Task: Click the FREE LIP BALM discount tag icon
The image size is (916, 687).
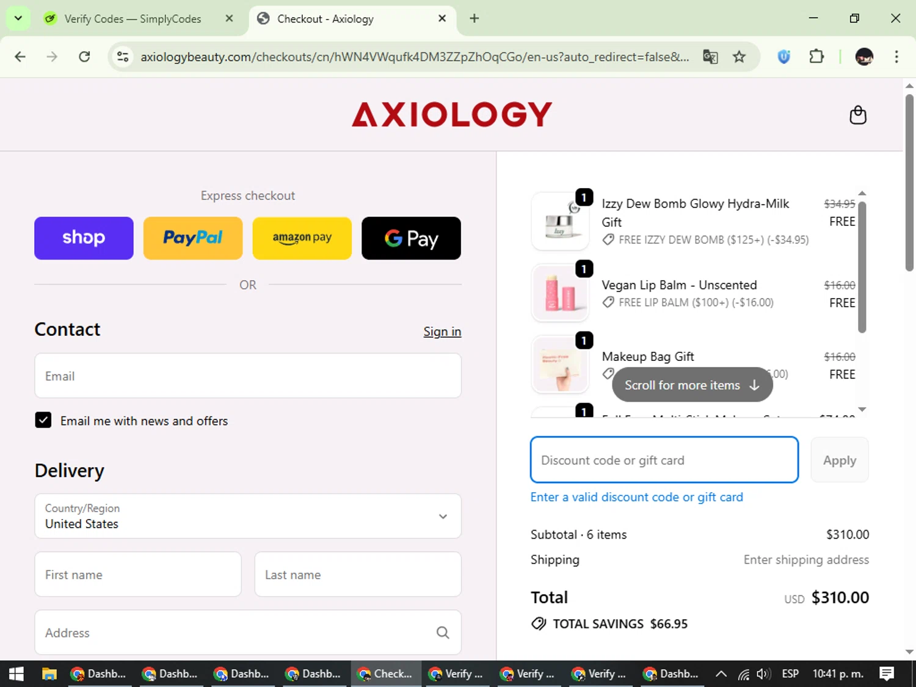Action: [608, 302]
